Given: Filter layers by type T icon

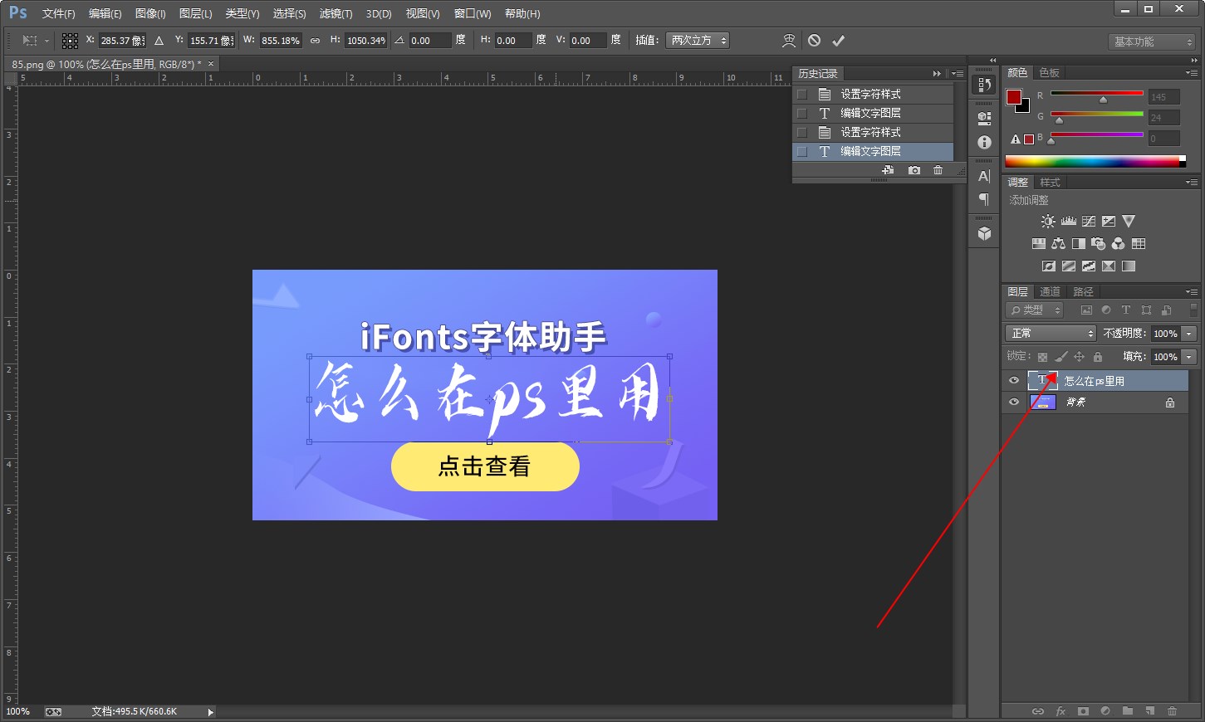Looking at the screenshot, I should coord(1126,310).
